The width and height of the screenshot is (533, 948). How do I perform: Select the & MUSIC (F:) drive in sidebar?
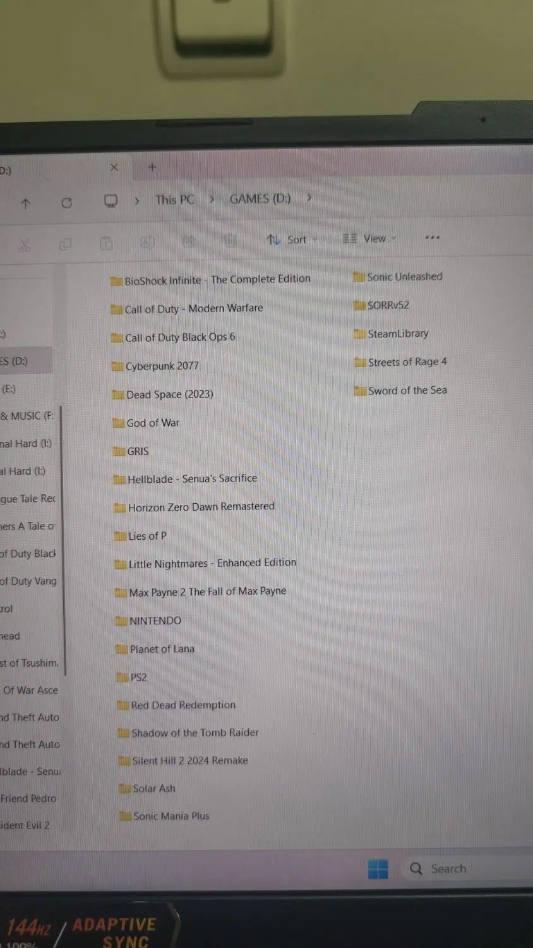pos(27,416)
